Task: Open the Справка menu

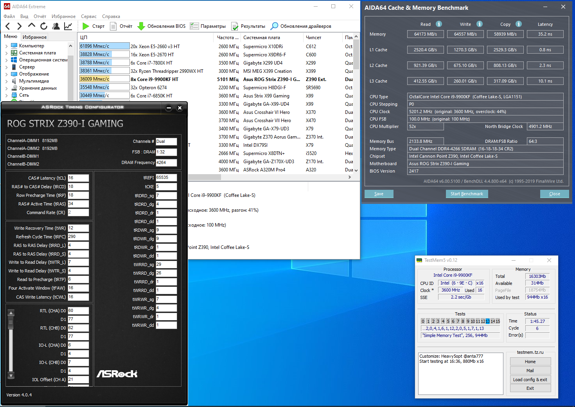Action: click(111, 16)
